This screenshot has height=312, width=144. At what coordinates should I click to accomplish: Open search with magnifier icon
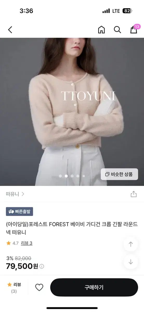(117, 30)
